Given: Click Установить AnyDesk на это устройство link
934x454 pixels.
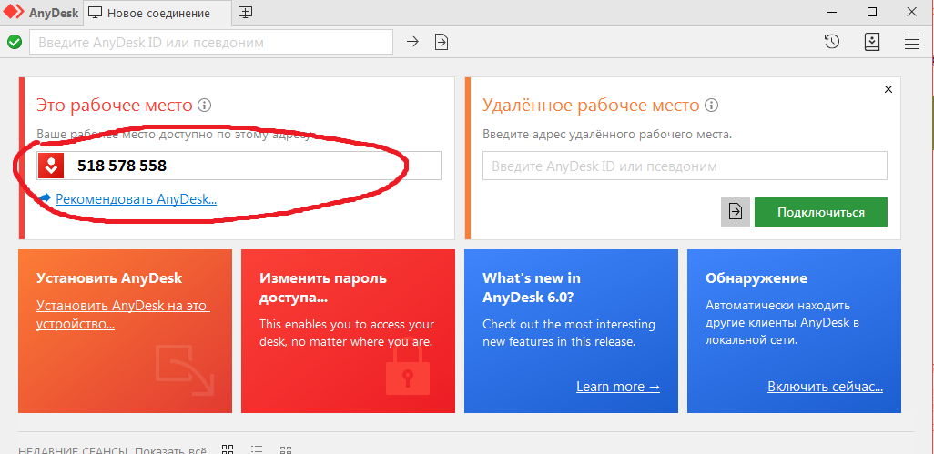Looking at the screenshot, I should (x=123, y=316).
